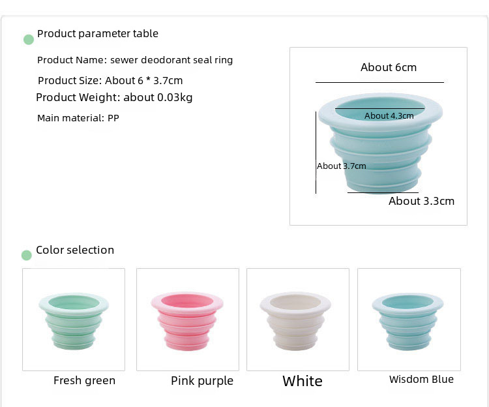Click the Wisdom Blue color label
Viewport: 489px width, 407px height.
tap(421, 379)
